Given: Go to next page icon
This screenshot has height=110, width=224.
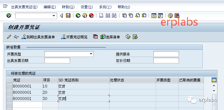Looking at the screenshot, I should (137, 15).
